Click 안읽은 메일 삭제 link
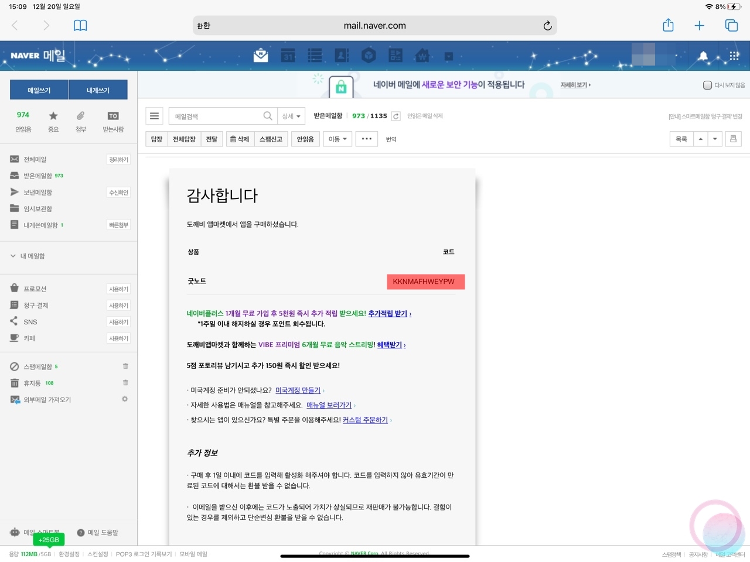The image size is (750, 562). pyautogui.click(x=425, y=116)
